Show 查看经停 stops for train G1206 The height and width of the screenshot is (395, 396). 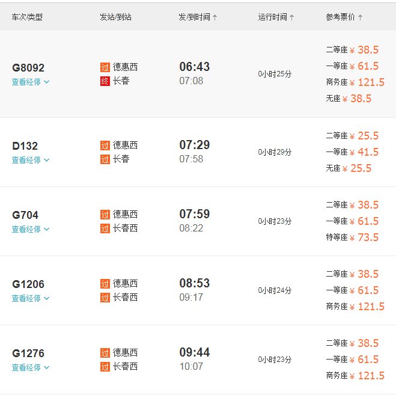30,298
